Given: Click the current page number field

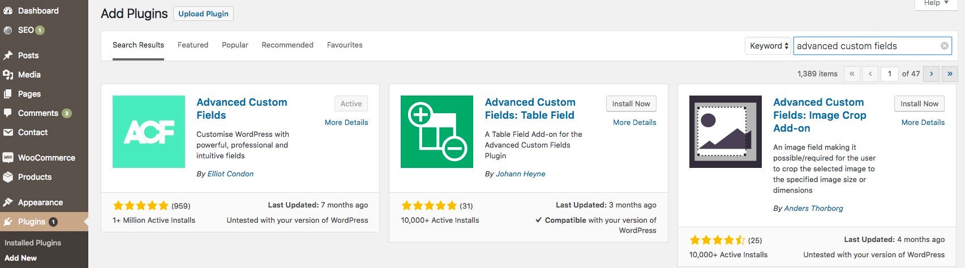Looking at the screenshot, I should pyautogui.click(x=889, y=74).
